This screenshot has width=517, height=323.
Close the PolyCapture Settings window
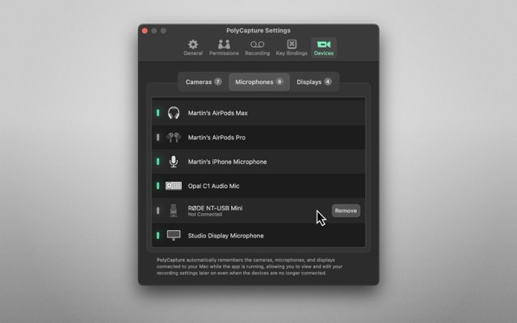pyautogui.click(x=145, y=31)
